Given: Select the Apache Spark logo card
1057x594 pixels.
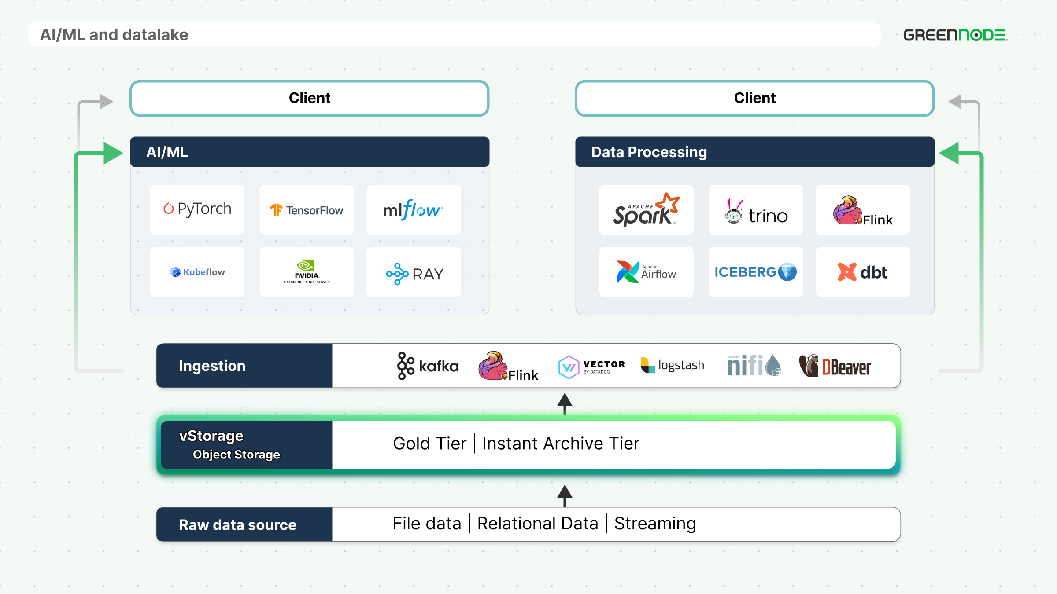Looking at the screenshot, I should 646,209.
